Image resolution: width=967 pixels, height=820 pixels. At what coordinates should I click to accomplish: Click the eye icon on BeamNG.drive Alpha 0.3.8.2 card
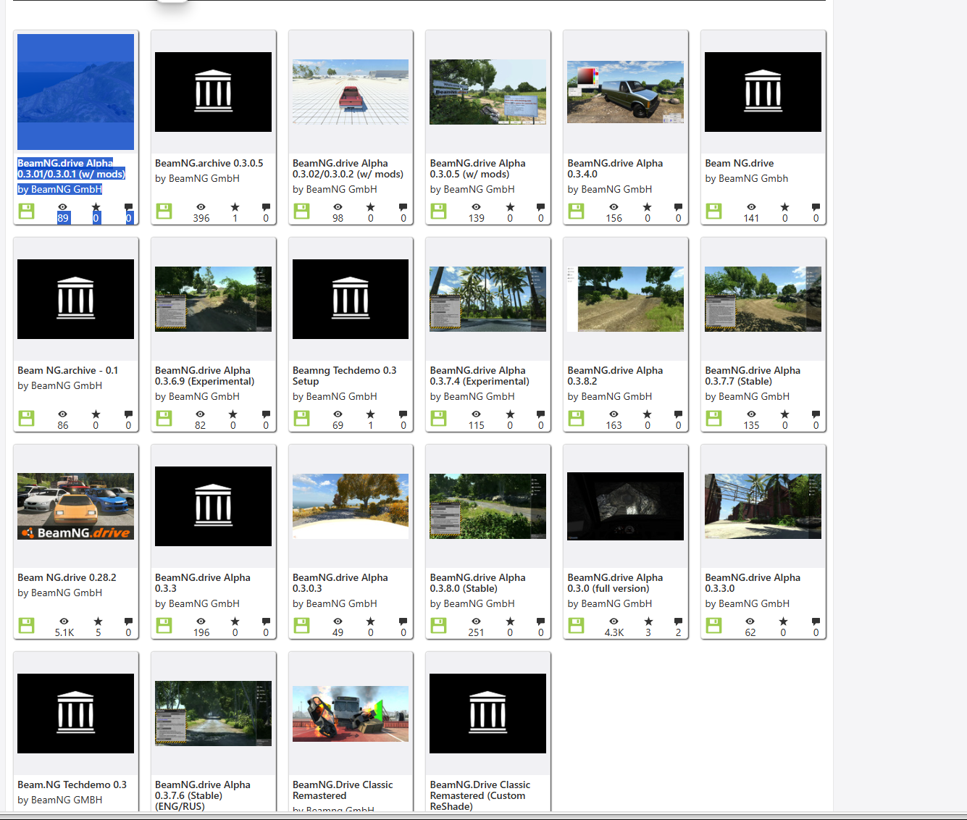pos(614,414)
